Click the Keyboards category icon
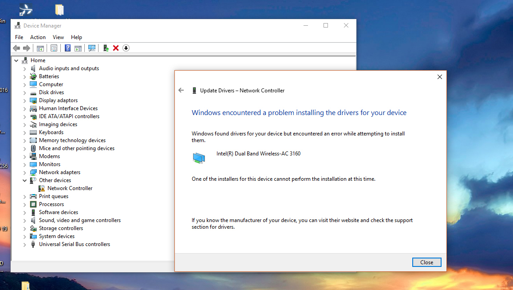The image size is (513, 290). 33,132
